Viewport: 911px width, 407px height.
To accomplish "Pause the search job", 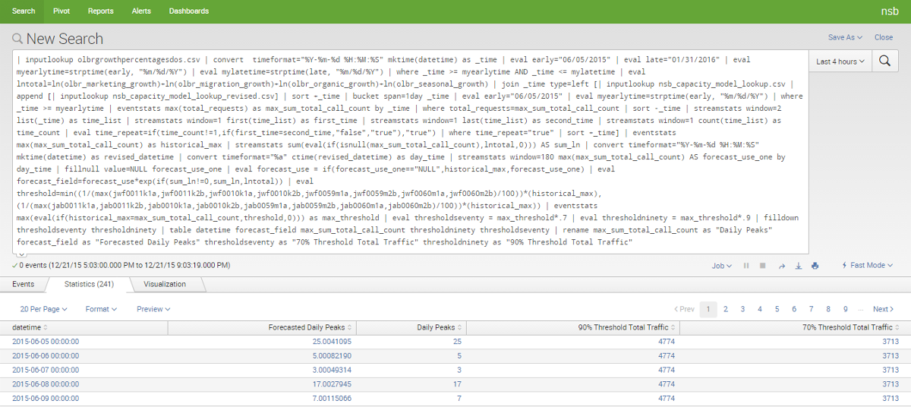I will tap(746, 266).
